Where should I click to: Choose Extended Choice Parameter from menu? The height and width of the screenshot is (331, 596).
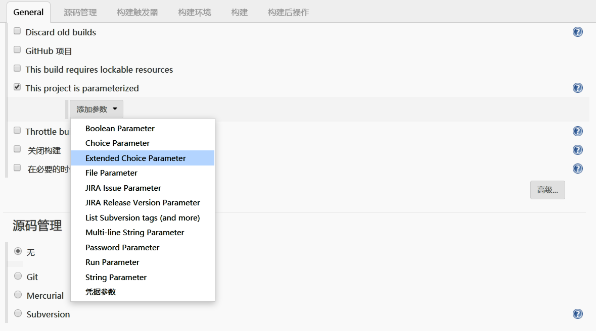[135, 158]
